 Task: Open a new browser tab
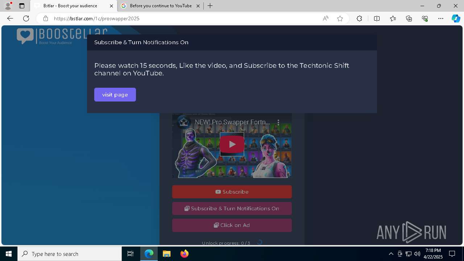point(210,6)
